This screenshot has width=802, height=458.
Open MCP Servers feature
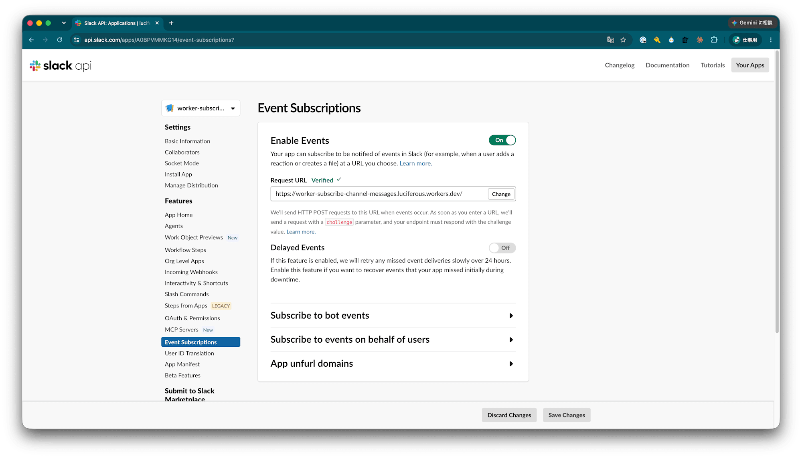(x=182, y=330)
